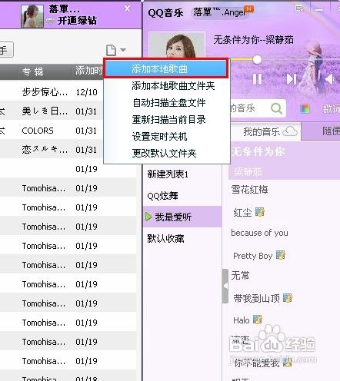Play the song 带我到山顶
The image size is (340, 381).
tap(256, 298)
